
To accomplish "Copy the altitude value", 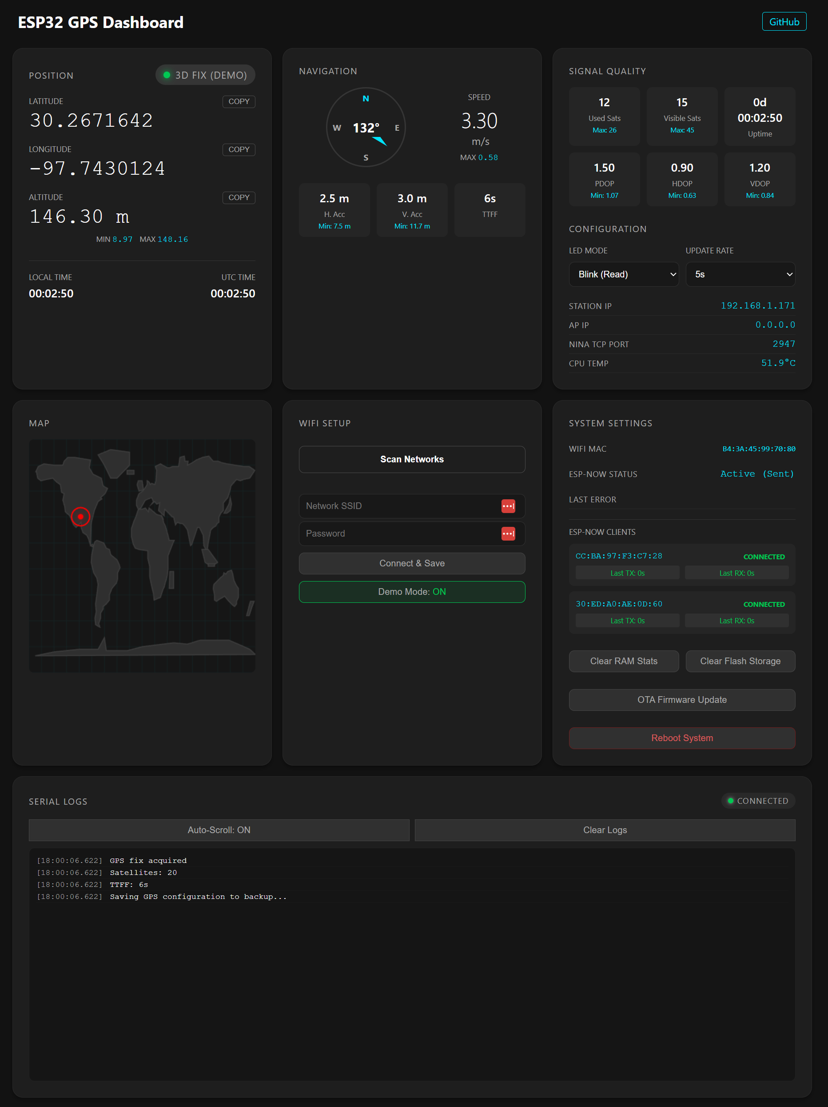I will point(239,198).
